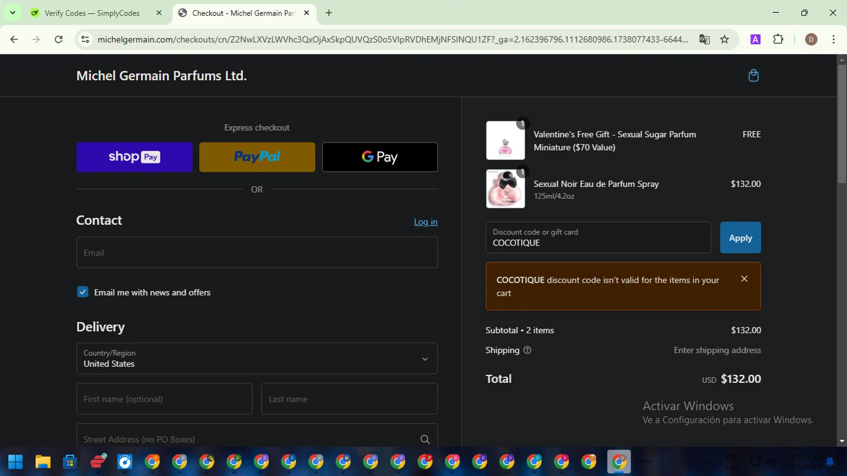The image size is (847, 476).
Task: Click the address search magnifier icon
Action: point(425,439)
